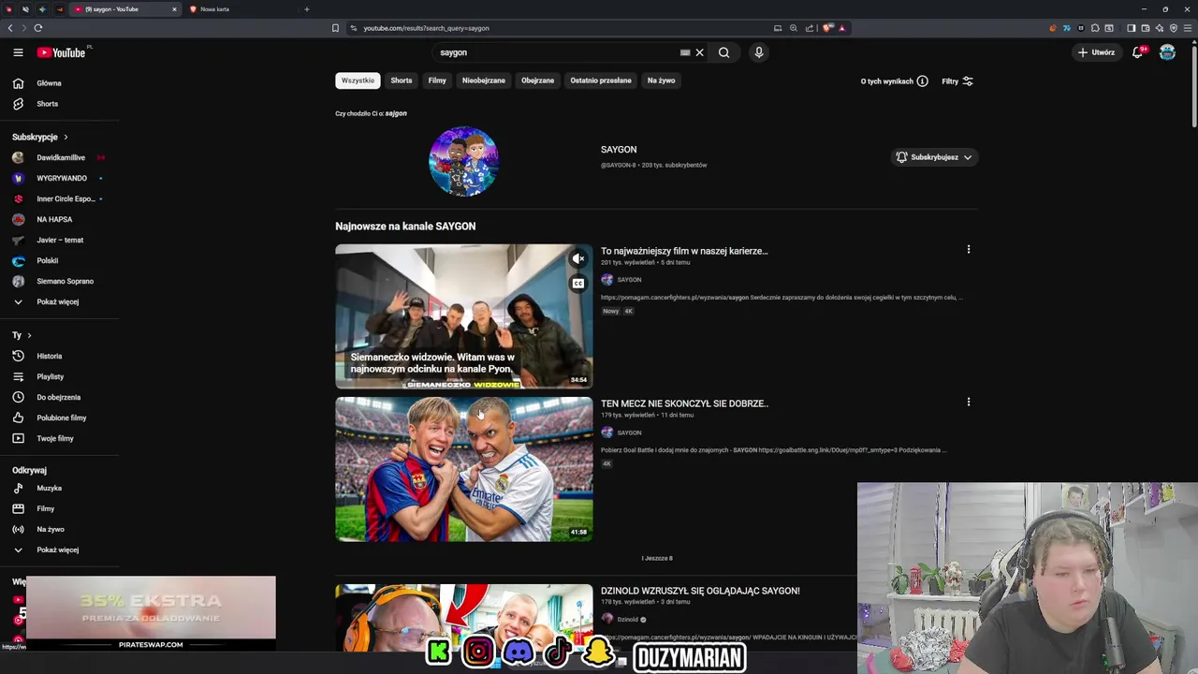Open the SAYGON channel avatar image
The width and height of the screenshot is (1198, 674).
click(463, 161)
